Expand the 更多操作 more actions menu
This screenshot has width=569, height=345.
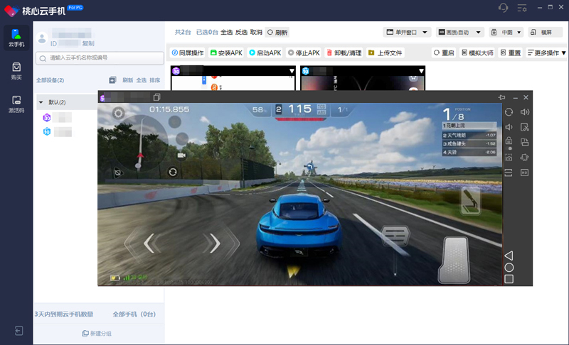tap(546, 53)
